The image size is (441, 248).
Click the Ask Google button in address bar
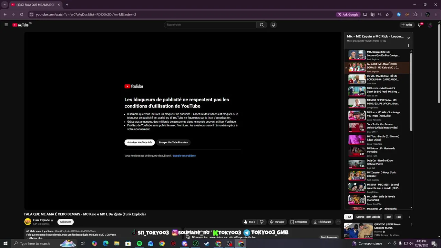point(348,14)
